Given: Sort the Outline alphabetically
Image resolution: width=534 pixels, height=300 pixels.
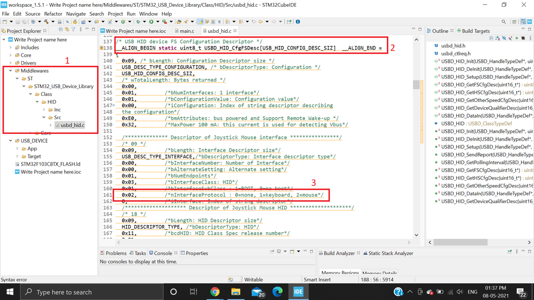Looking at the screenshot, I should (x=497, y=38).
